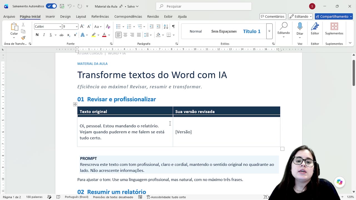The height and width of the screenshot is (200, 356).
Task: Click the yellow highlight color button
Action: [94, 35]
